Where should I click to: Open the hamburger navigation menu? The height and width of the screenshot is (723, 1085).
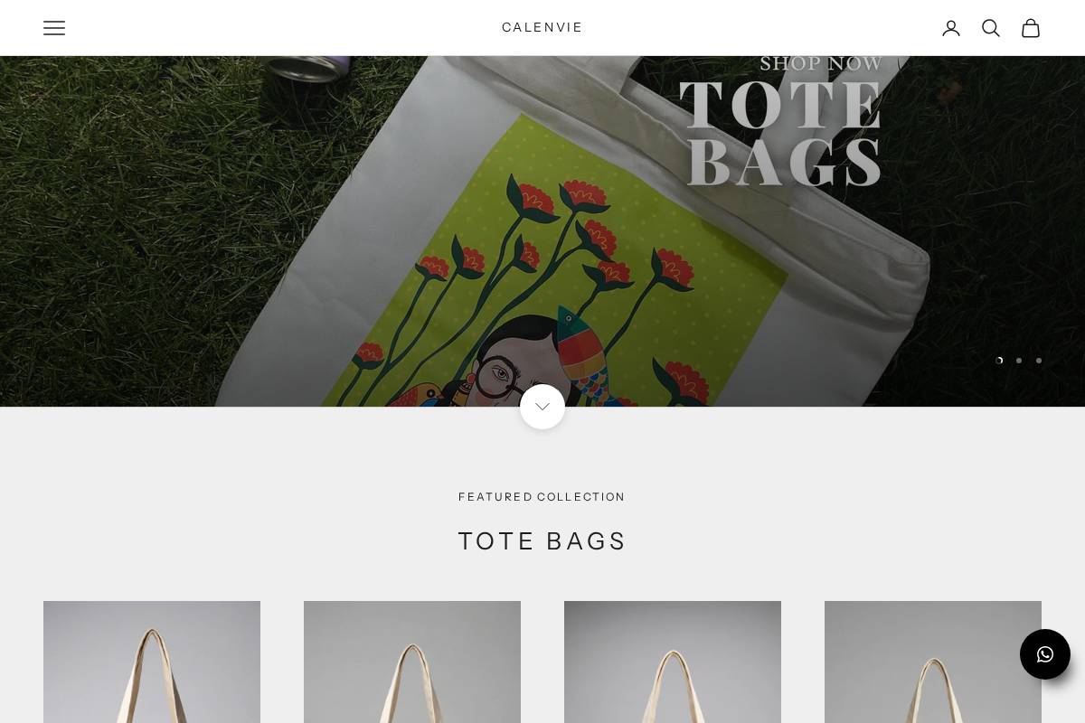coord(54,28)
